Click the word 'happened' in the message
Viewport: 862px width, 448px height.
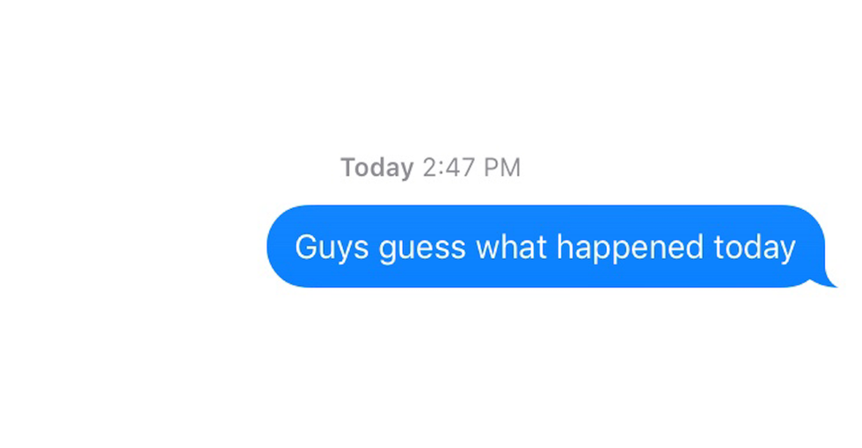pyautogui.click(x=630, y=248)
